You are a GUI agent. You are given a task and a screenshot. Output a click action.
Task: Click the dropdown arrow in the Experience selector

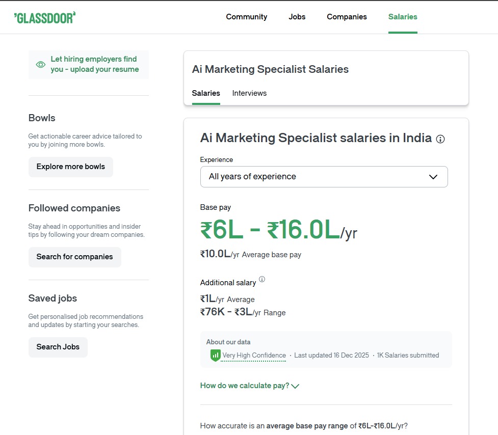pyautogui.click(x=433, y=176)
